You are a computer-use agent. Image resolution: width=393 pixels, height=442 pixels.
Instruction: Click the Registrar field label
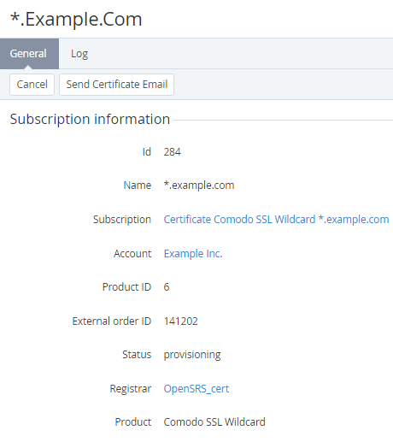tap(131, 388)
